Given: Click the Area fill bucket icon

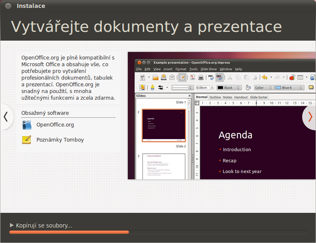Looking at the screenshot, I should pos(248,88).
